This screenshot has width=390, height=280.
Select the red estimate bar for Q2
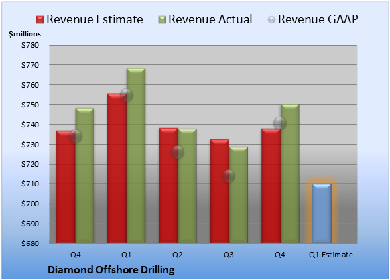tap(168, 185)
